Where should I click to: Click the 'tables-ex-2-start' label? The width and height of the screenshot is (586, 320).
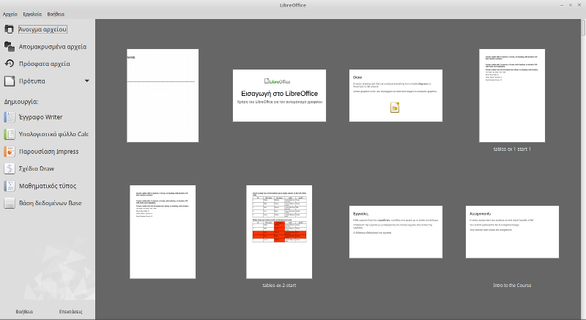279,286
